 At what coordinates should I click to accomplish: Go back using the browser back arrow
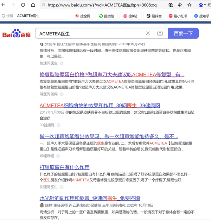click(3, 5)
